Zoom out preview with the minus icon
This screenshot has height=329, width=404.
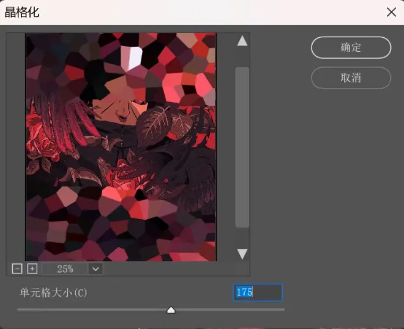click(x=17, y=269)
